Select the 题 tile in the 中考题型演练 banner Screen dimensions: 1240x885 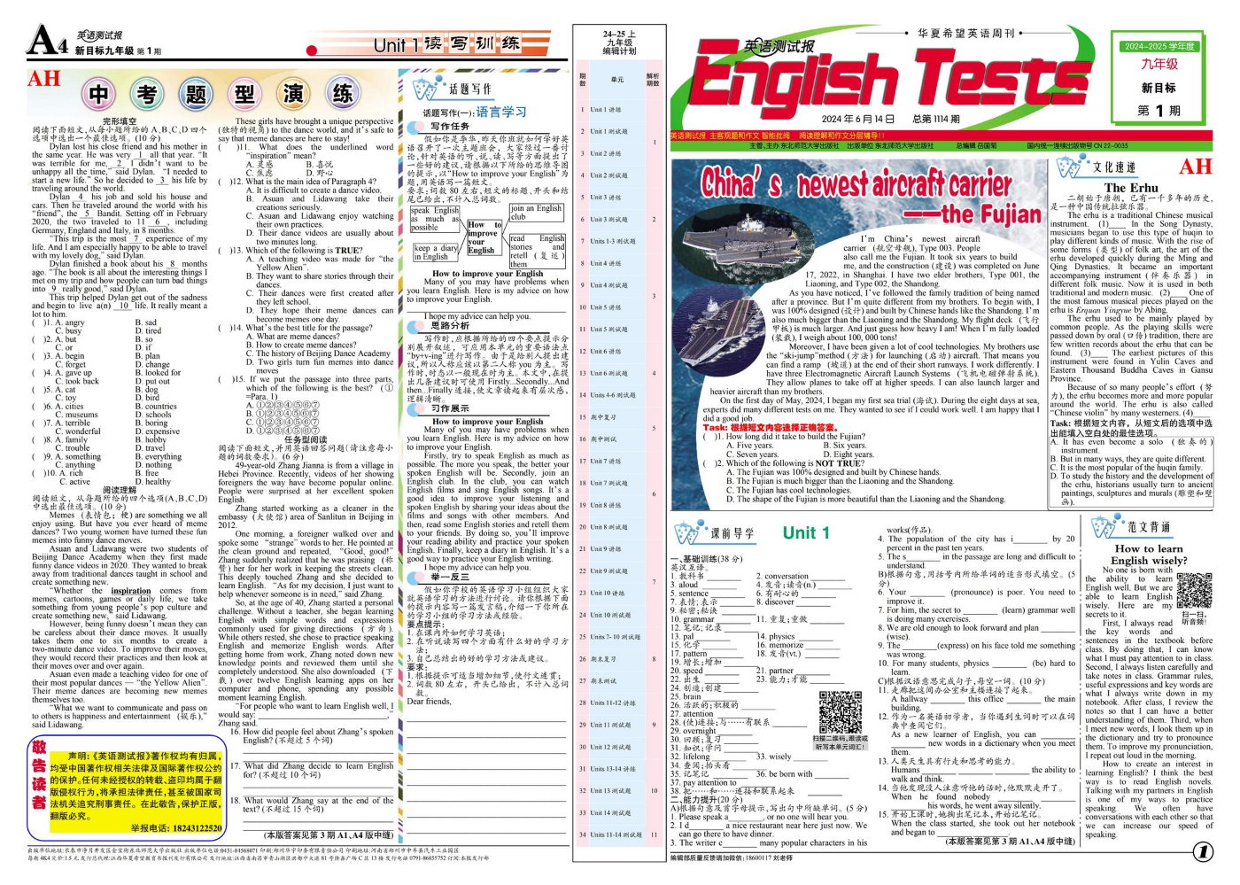tap(196, 94)
